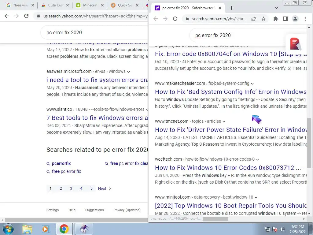Click the 'pcerrorfix' search magnifier icon

click(x=48, y=164)
